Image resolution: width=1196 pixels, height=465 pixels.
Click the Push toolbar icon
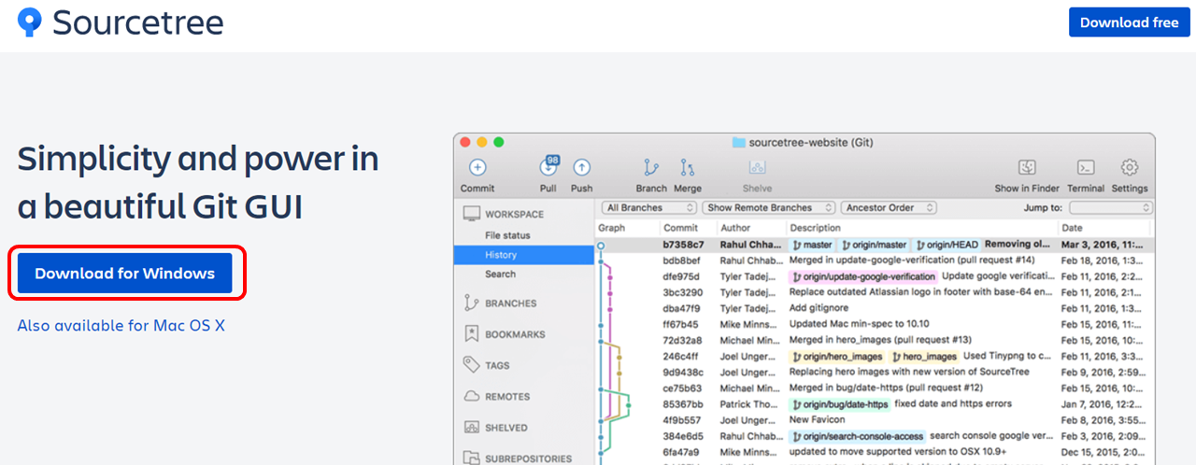pos(581,167)
